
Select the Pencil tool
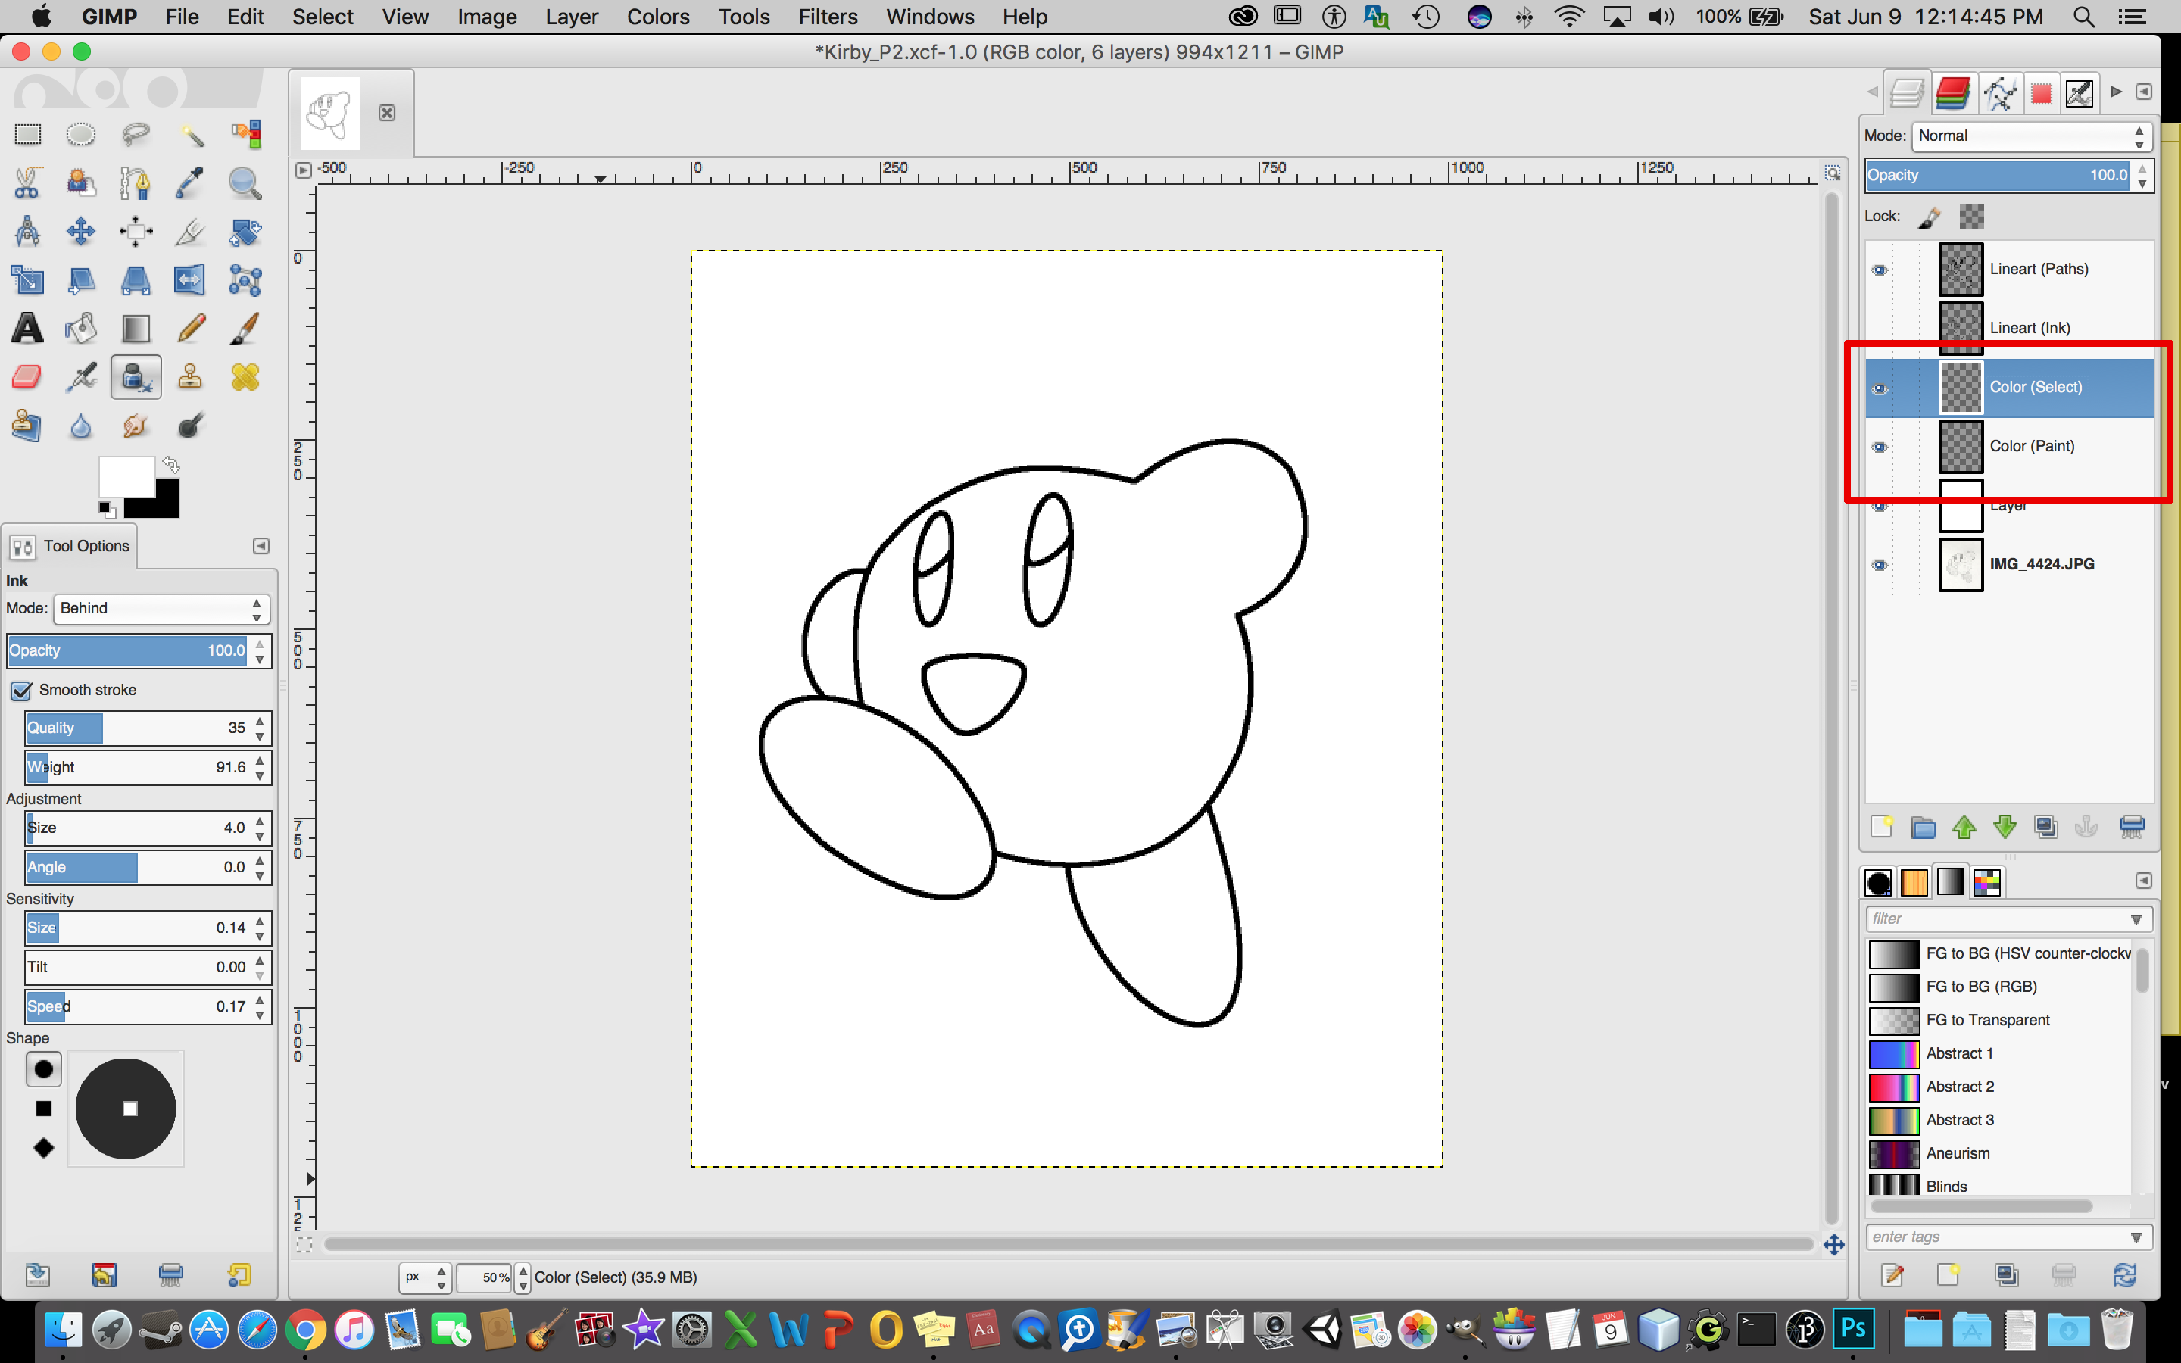point(190,328)
